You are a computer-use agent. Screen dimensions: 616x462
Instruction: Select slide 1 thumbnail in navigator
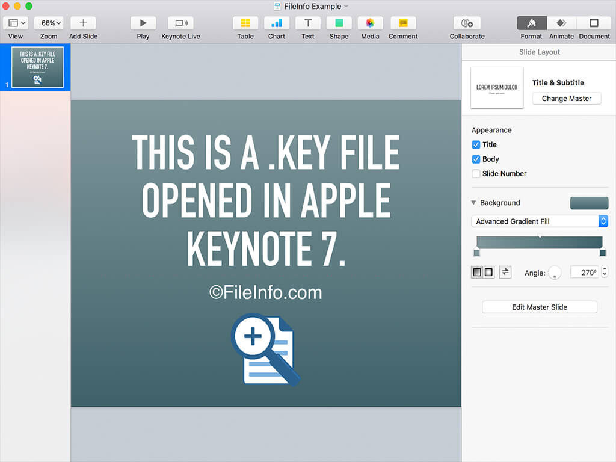[37, 67]
